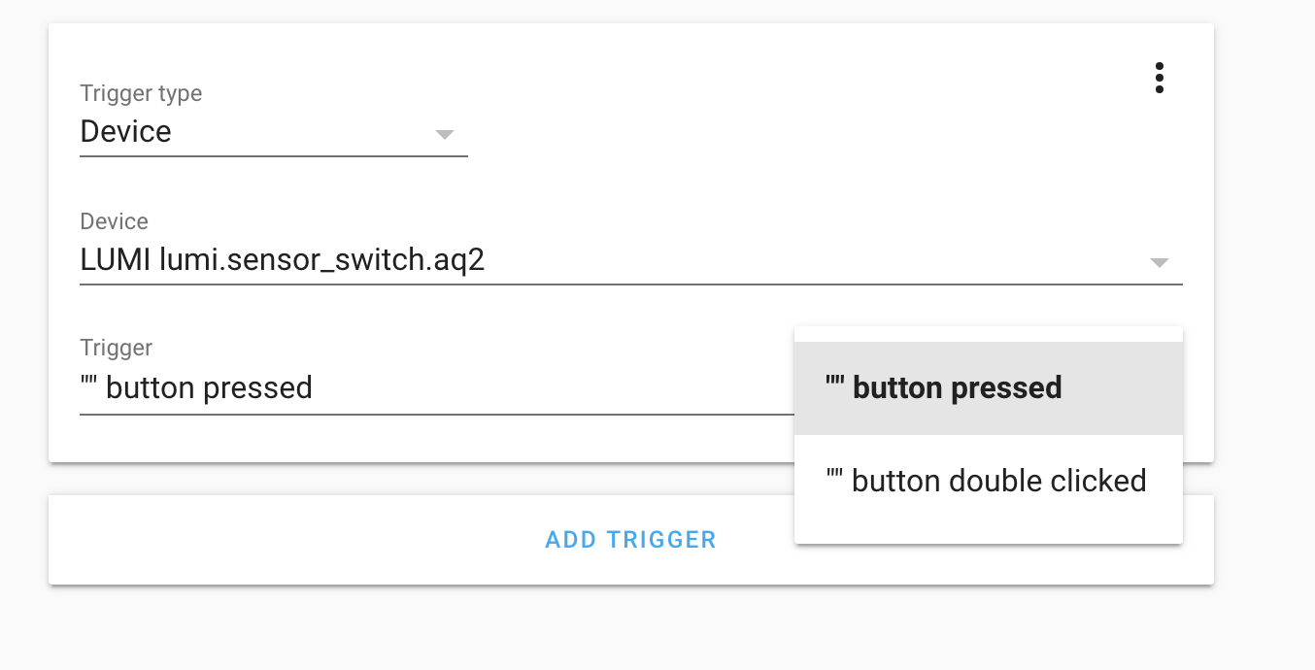Click the Trigger type field showing Device
Image resolution: width=1315 pixels, height=670 pixels.
[194, 132]
